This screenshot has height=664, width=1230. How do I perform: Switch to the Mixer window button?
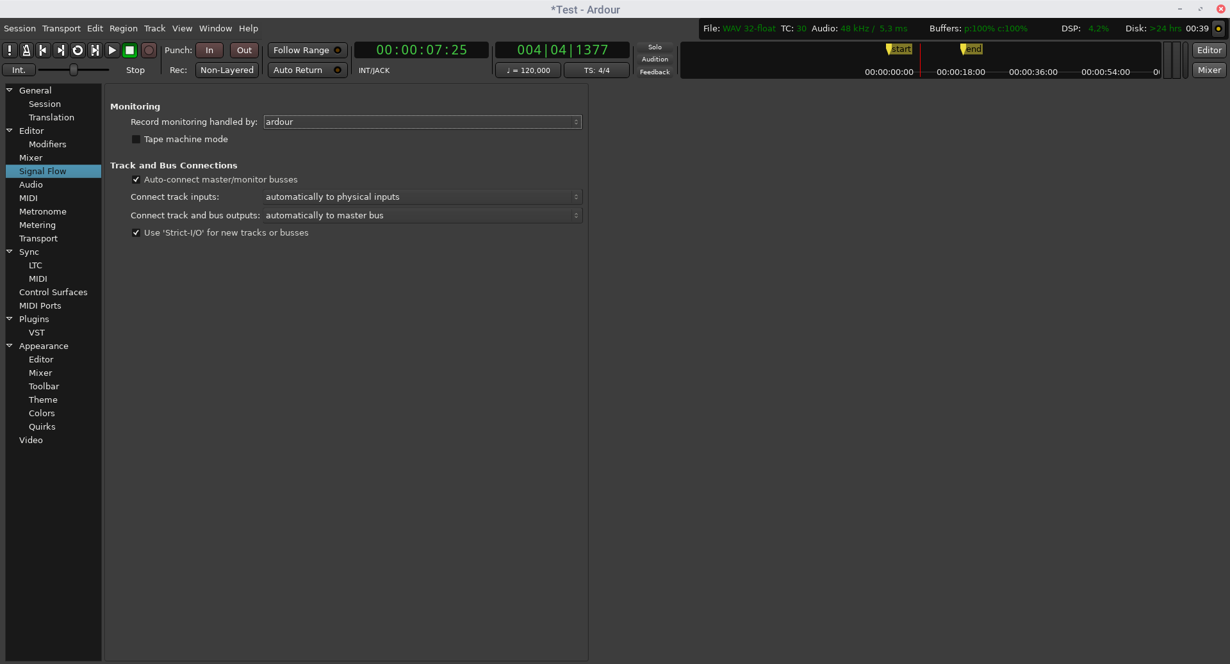click(1209, 70)
